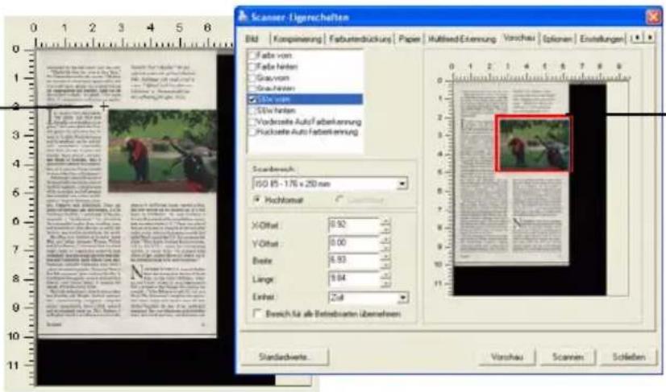The width and height of the screenshot is (666, 392).
Task: Decrease Breite with the down spinner
Action: pos(385,265)
